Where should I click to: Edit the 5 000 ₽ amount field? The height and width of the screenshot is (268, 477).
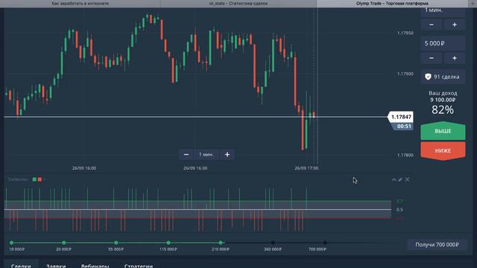(443, 43)
